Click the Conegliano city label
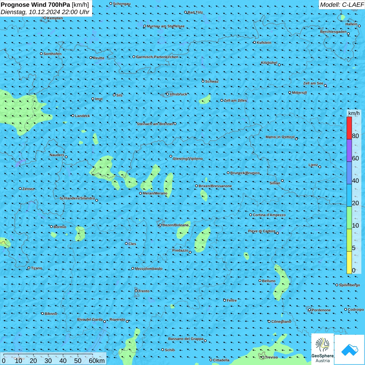The width and height of the screenshot is (365, 365). click(x=281, y=321)
